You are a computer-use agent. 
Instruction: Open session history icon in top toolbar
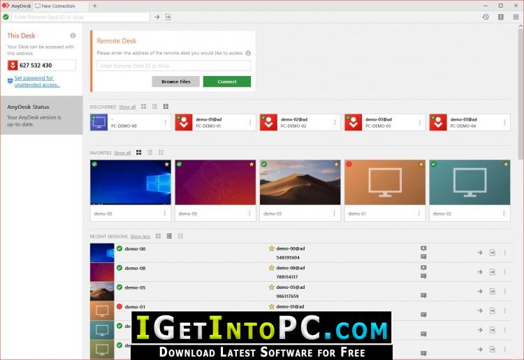point(486,17)
